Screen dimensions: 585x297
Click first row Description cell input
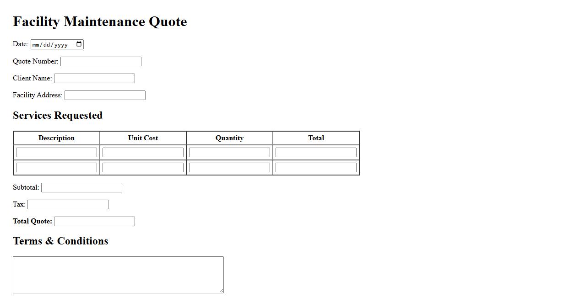[x=56, y=152]
